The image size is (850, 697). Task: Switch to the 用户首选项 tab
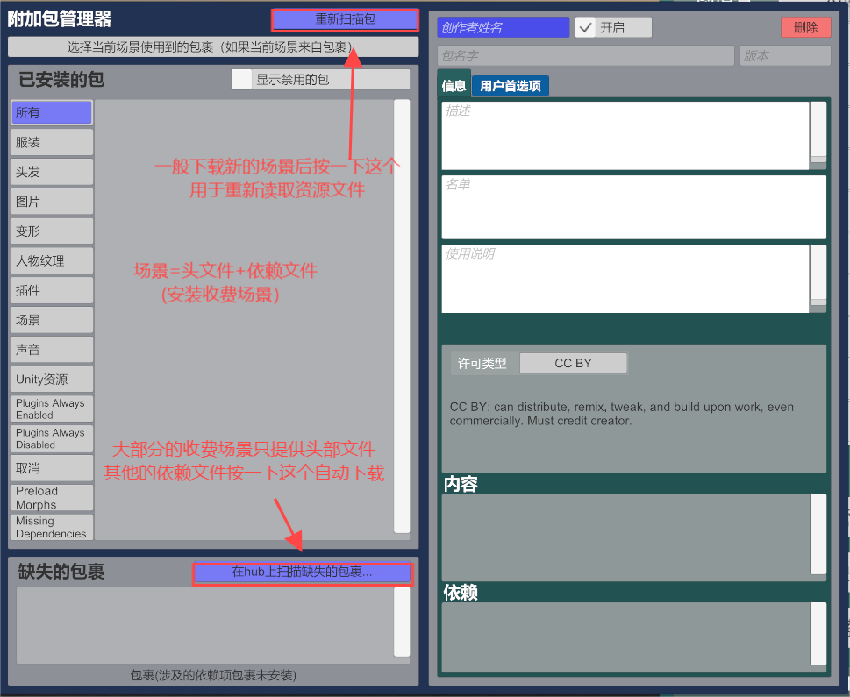click(510, 86)
